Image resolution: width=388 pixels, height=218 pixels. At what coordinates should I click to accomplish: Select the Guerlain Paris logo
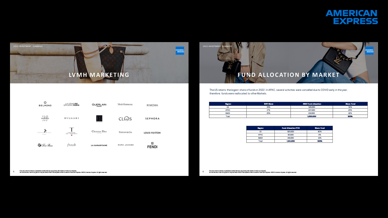[x=99, y=105]
